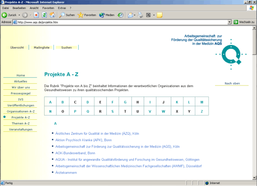Open Ärztliches Zentrum für Qualität (ÄZQ) link
This screenshot has width=257, height=186.
pos(97,133)
